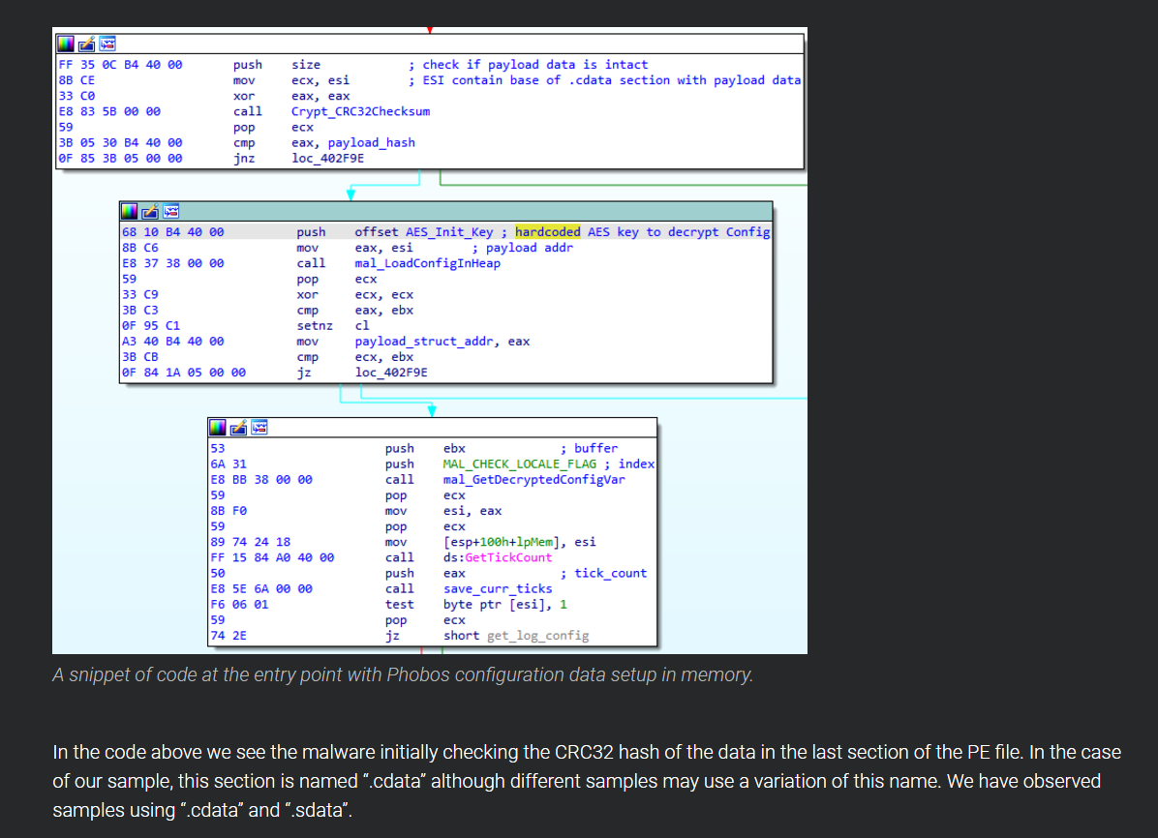Click the graph group icon in the AES_Init_Key node

tap(170, 212)
